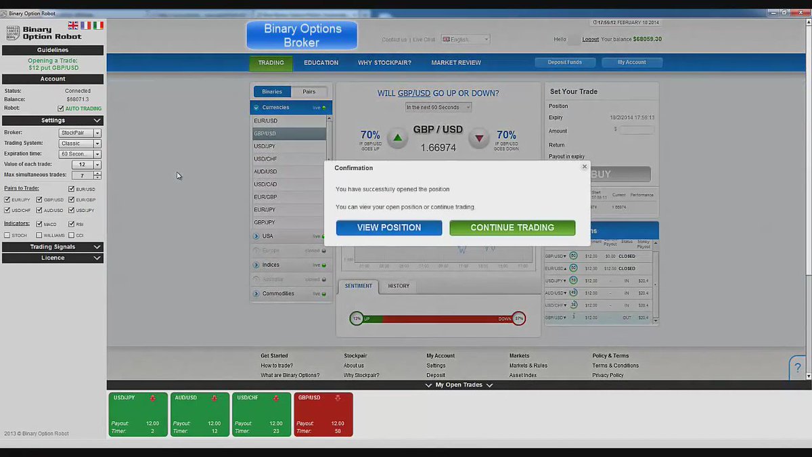The image size is (812, 457).
Task: Expand the Trading Signals panel
Action: tap(53, 247)
